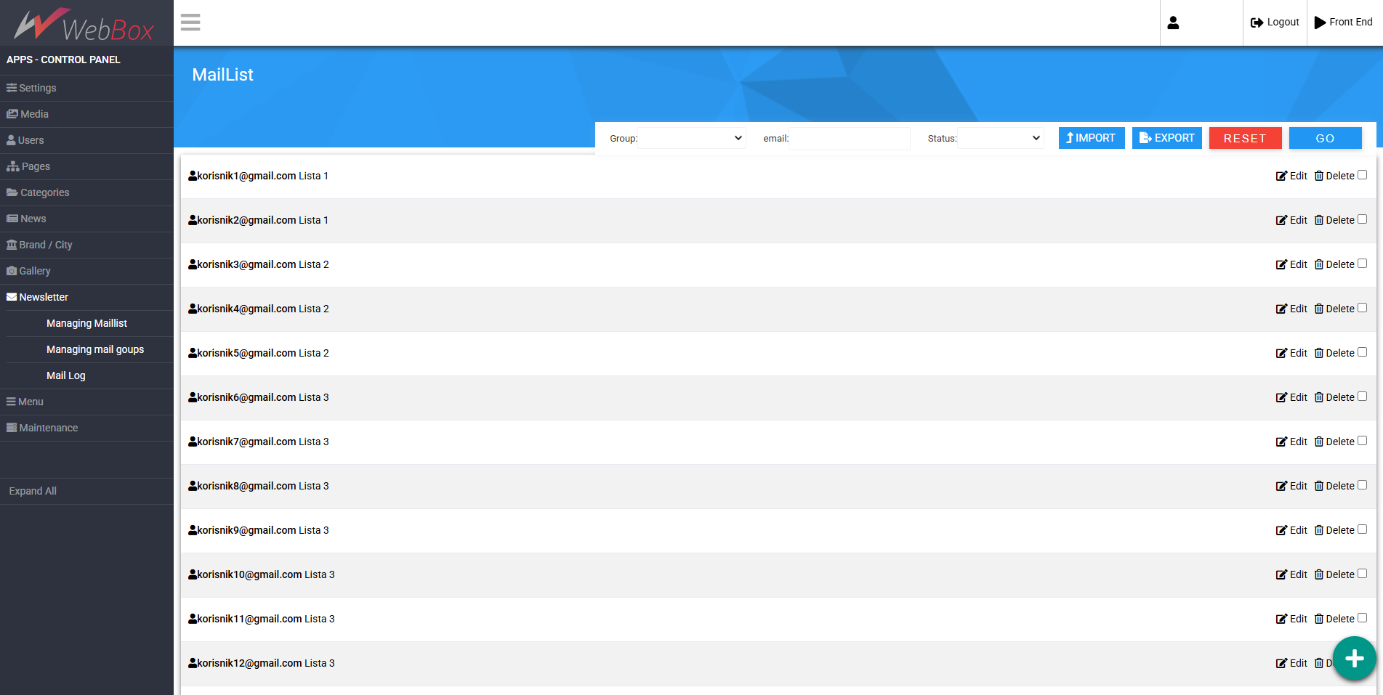Tick delete checkbox for korisnik1@gmail.com
The width and height of the screenshot is (1383, 695).
(1362, 175)
